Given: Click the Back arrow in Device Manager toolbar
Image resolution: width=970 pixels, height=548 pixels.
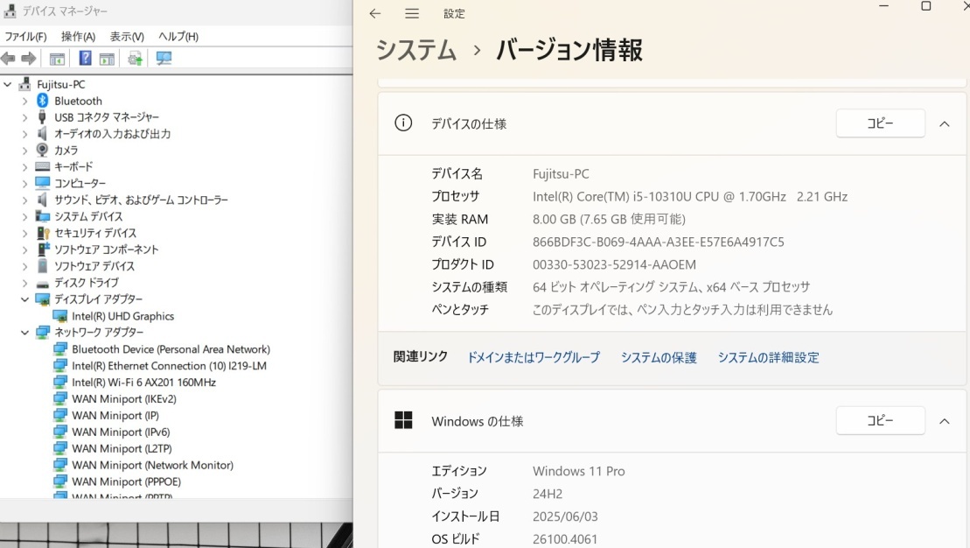Looking at the screenshot, I should 8,59.
